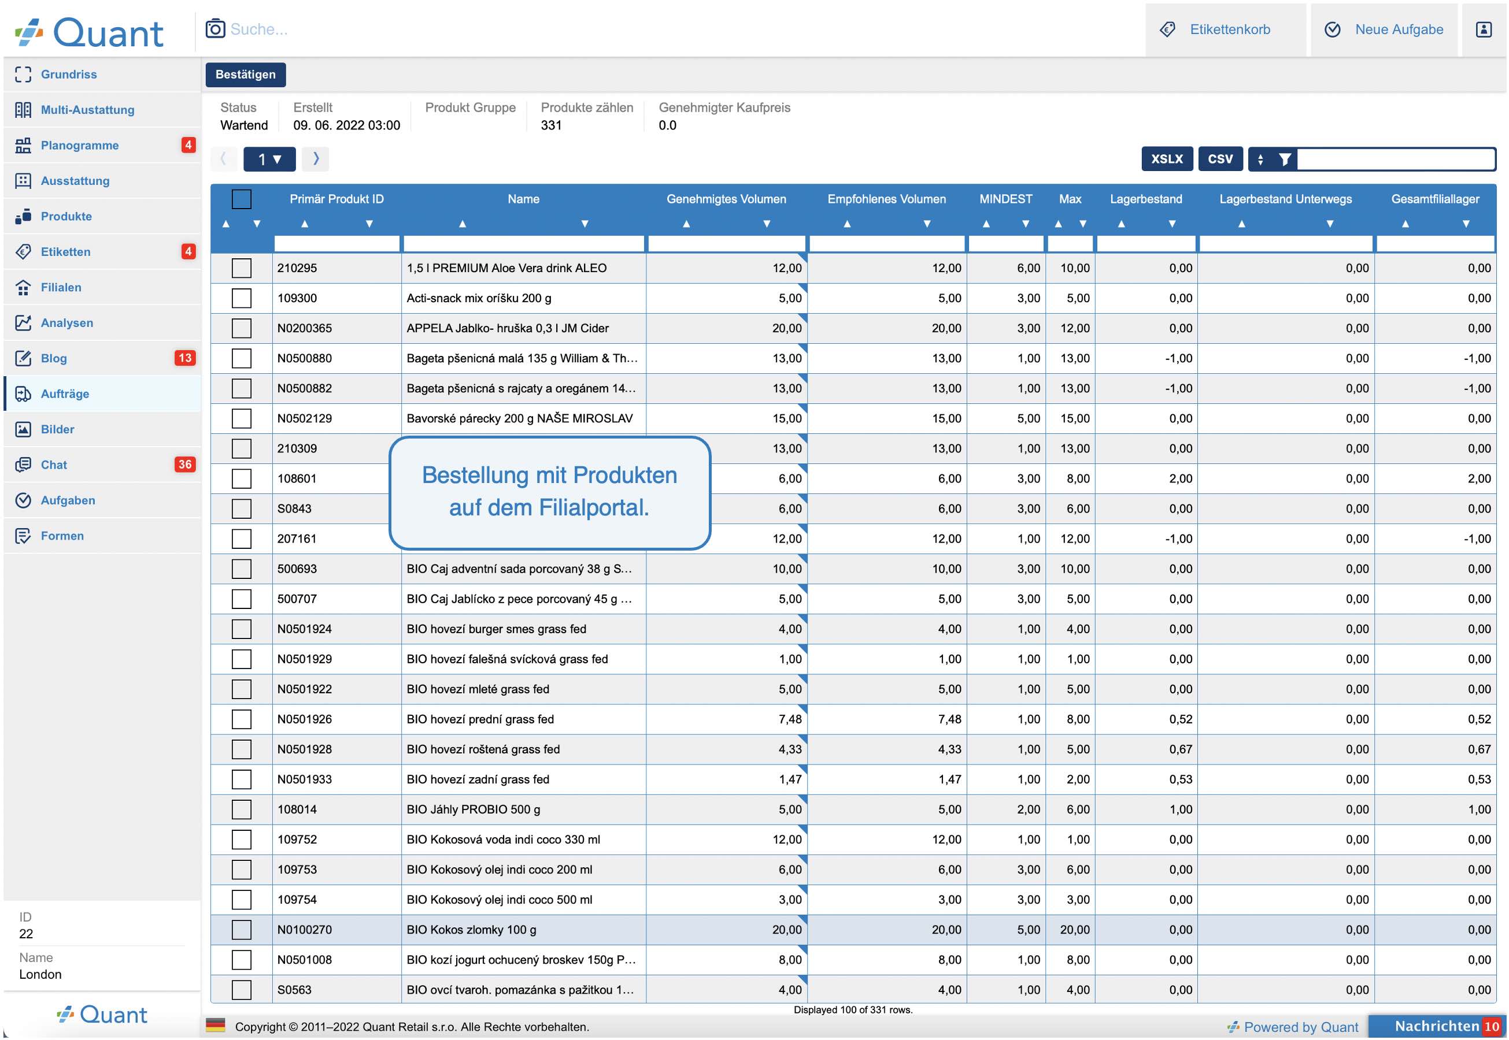Sort Empfohlenes Volumen ascending
Viewport: 1509px width, 1040px height.
coord(847,224)
